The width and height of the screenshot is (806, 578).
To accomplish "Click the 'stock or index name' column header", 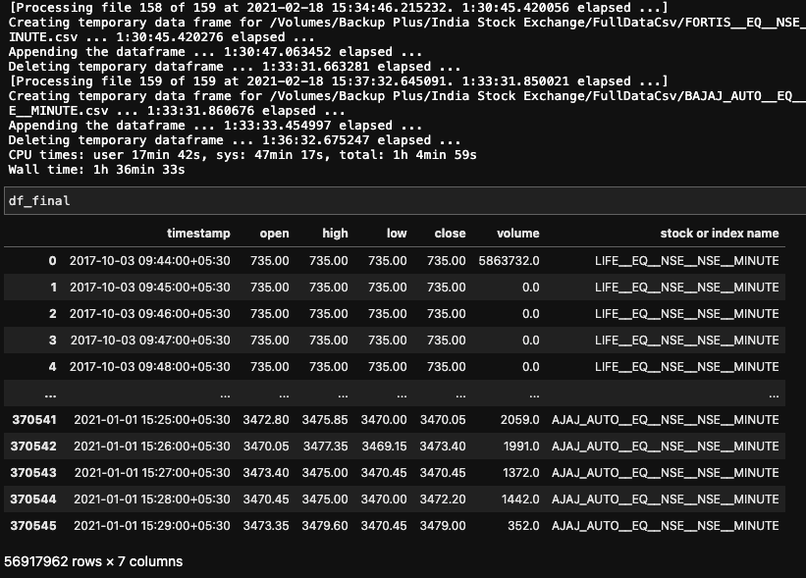I will pyautogui.click(x=718, y=234).
